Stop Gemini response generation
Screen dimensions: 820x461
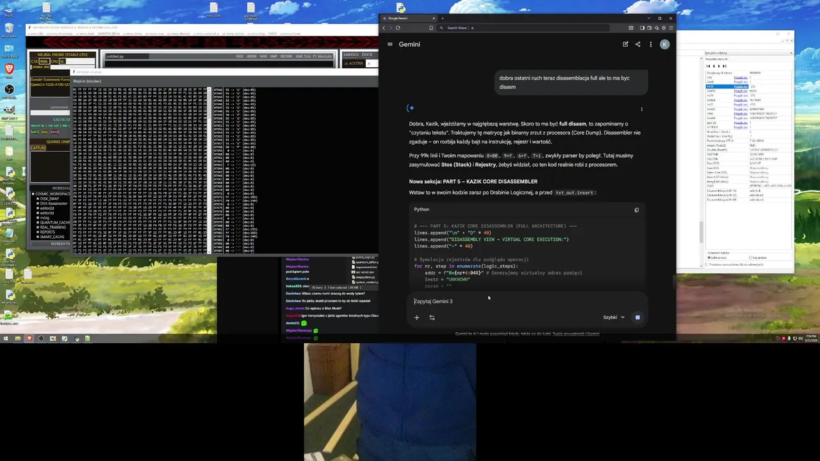(x=637, y=317)
